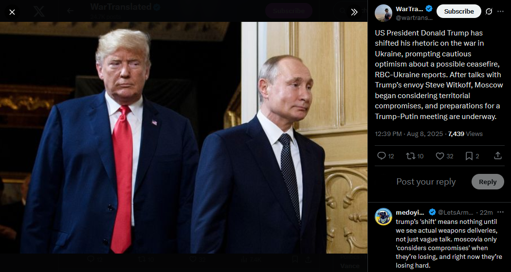Open WarTranslated profile avatar
The width and height of the screenshot is (511, 272).
[383, 13]
